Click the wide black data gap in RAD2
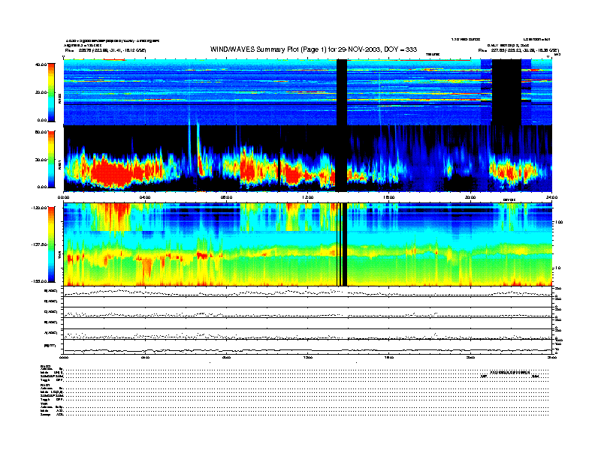595x459 pixels. coord(506,92)
